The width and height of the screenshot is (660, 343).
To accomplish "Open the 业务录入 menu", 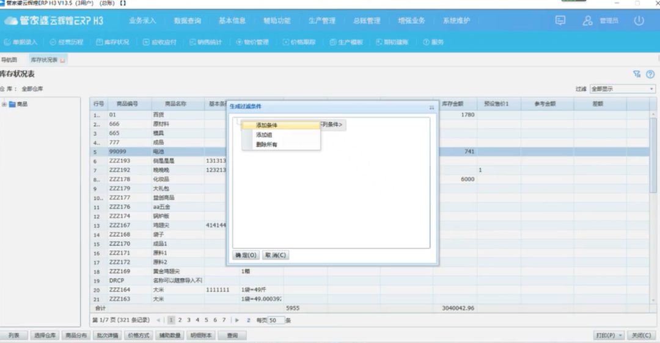I will (x=142, y=21).
